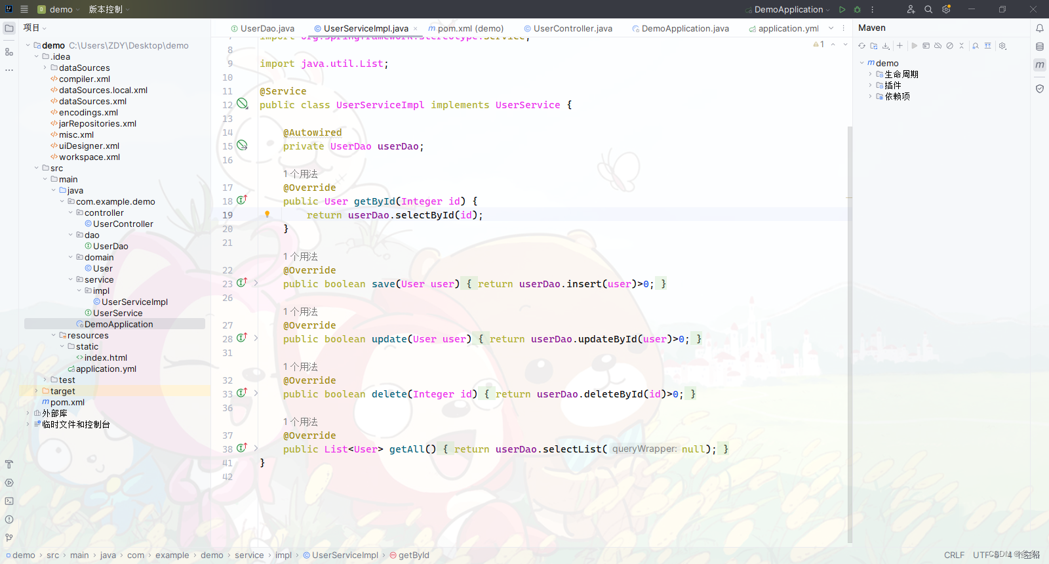
Task: Open the Structure tool window icon
Action: [x=9, y=52]
